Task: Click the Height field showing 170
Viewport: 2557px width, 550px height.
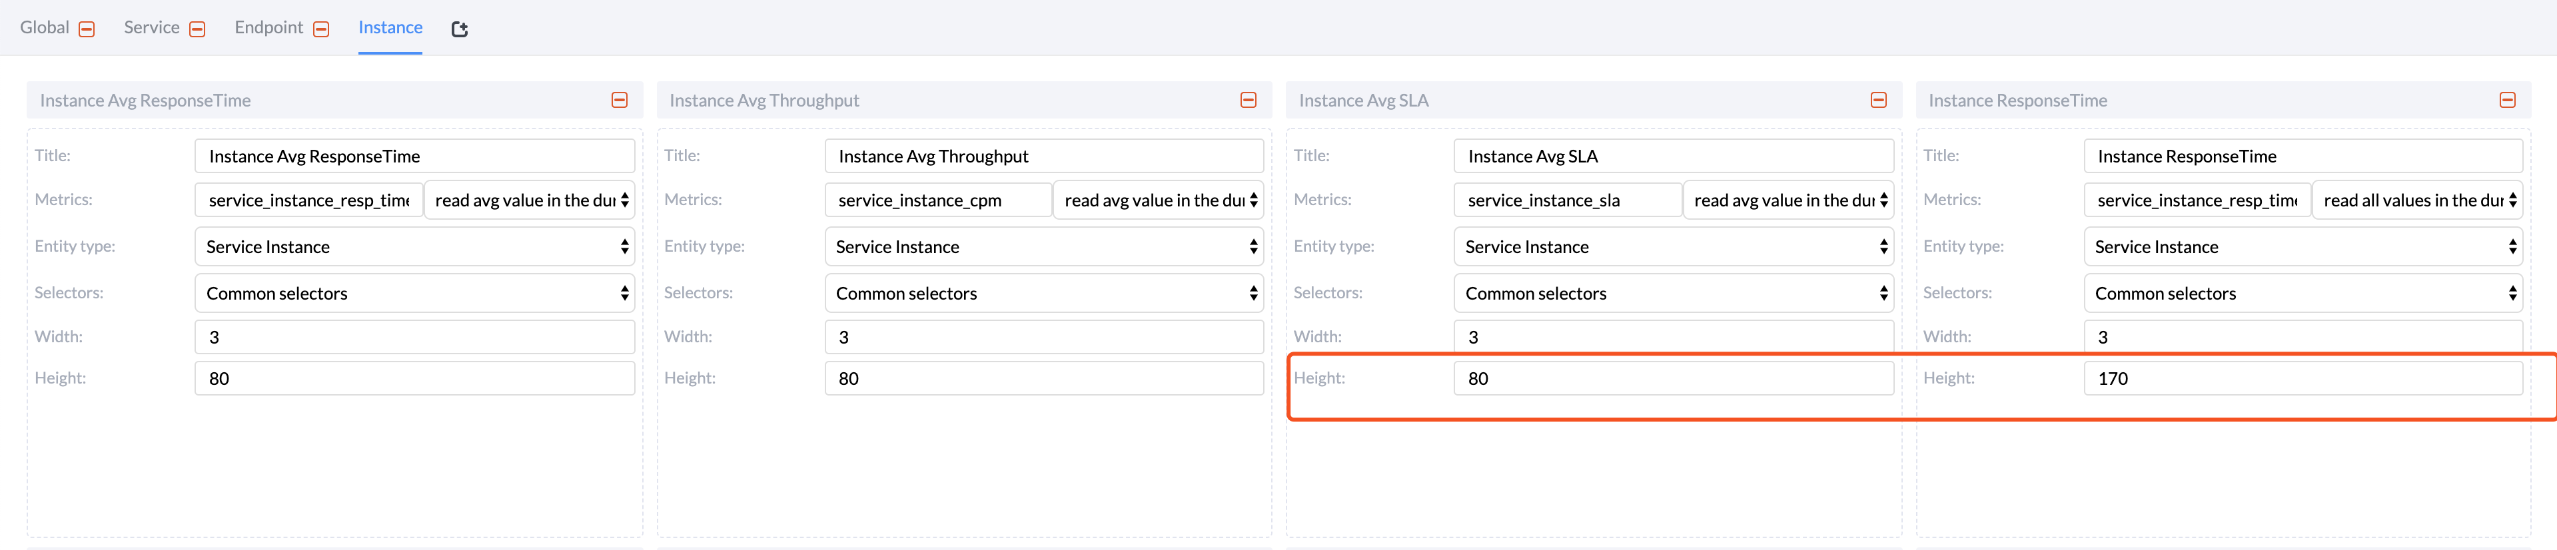Action: 2302,378
